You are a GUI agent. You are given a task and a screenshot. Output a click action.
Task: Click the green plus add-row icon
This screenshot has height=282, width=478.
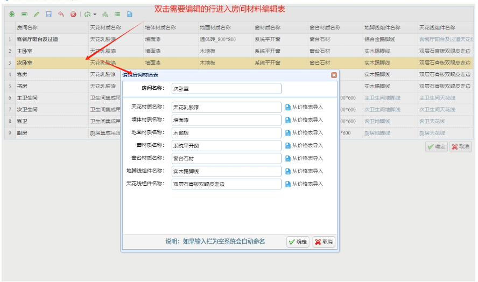coord(11,14)
